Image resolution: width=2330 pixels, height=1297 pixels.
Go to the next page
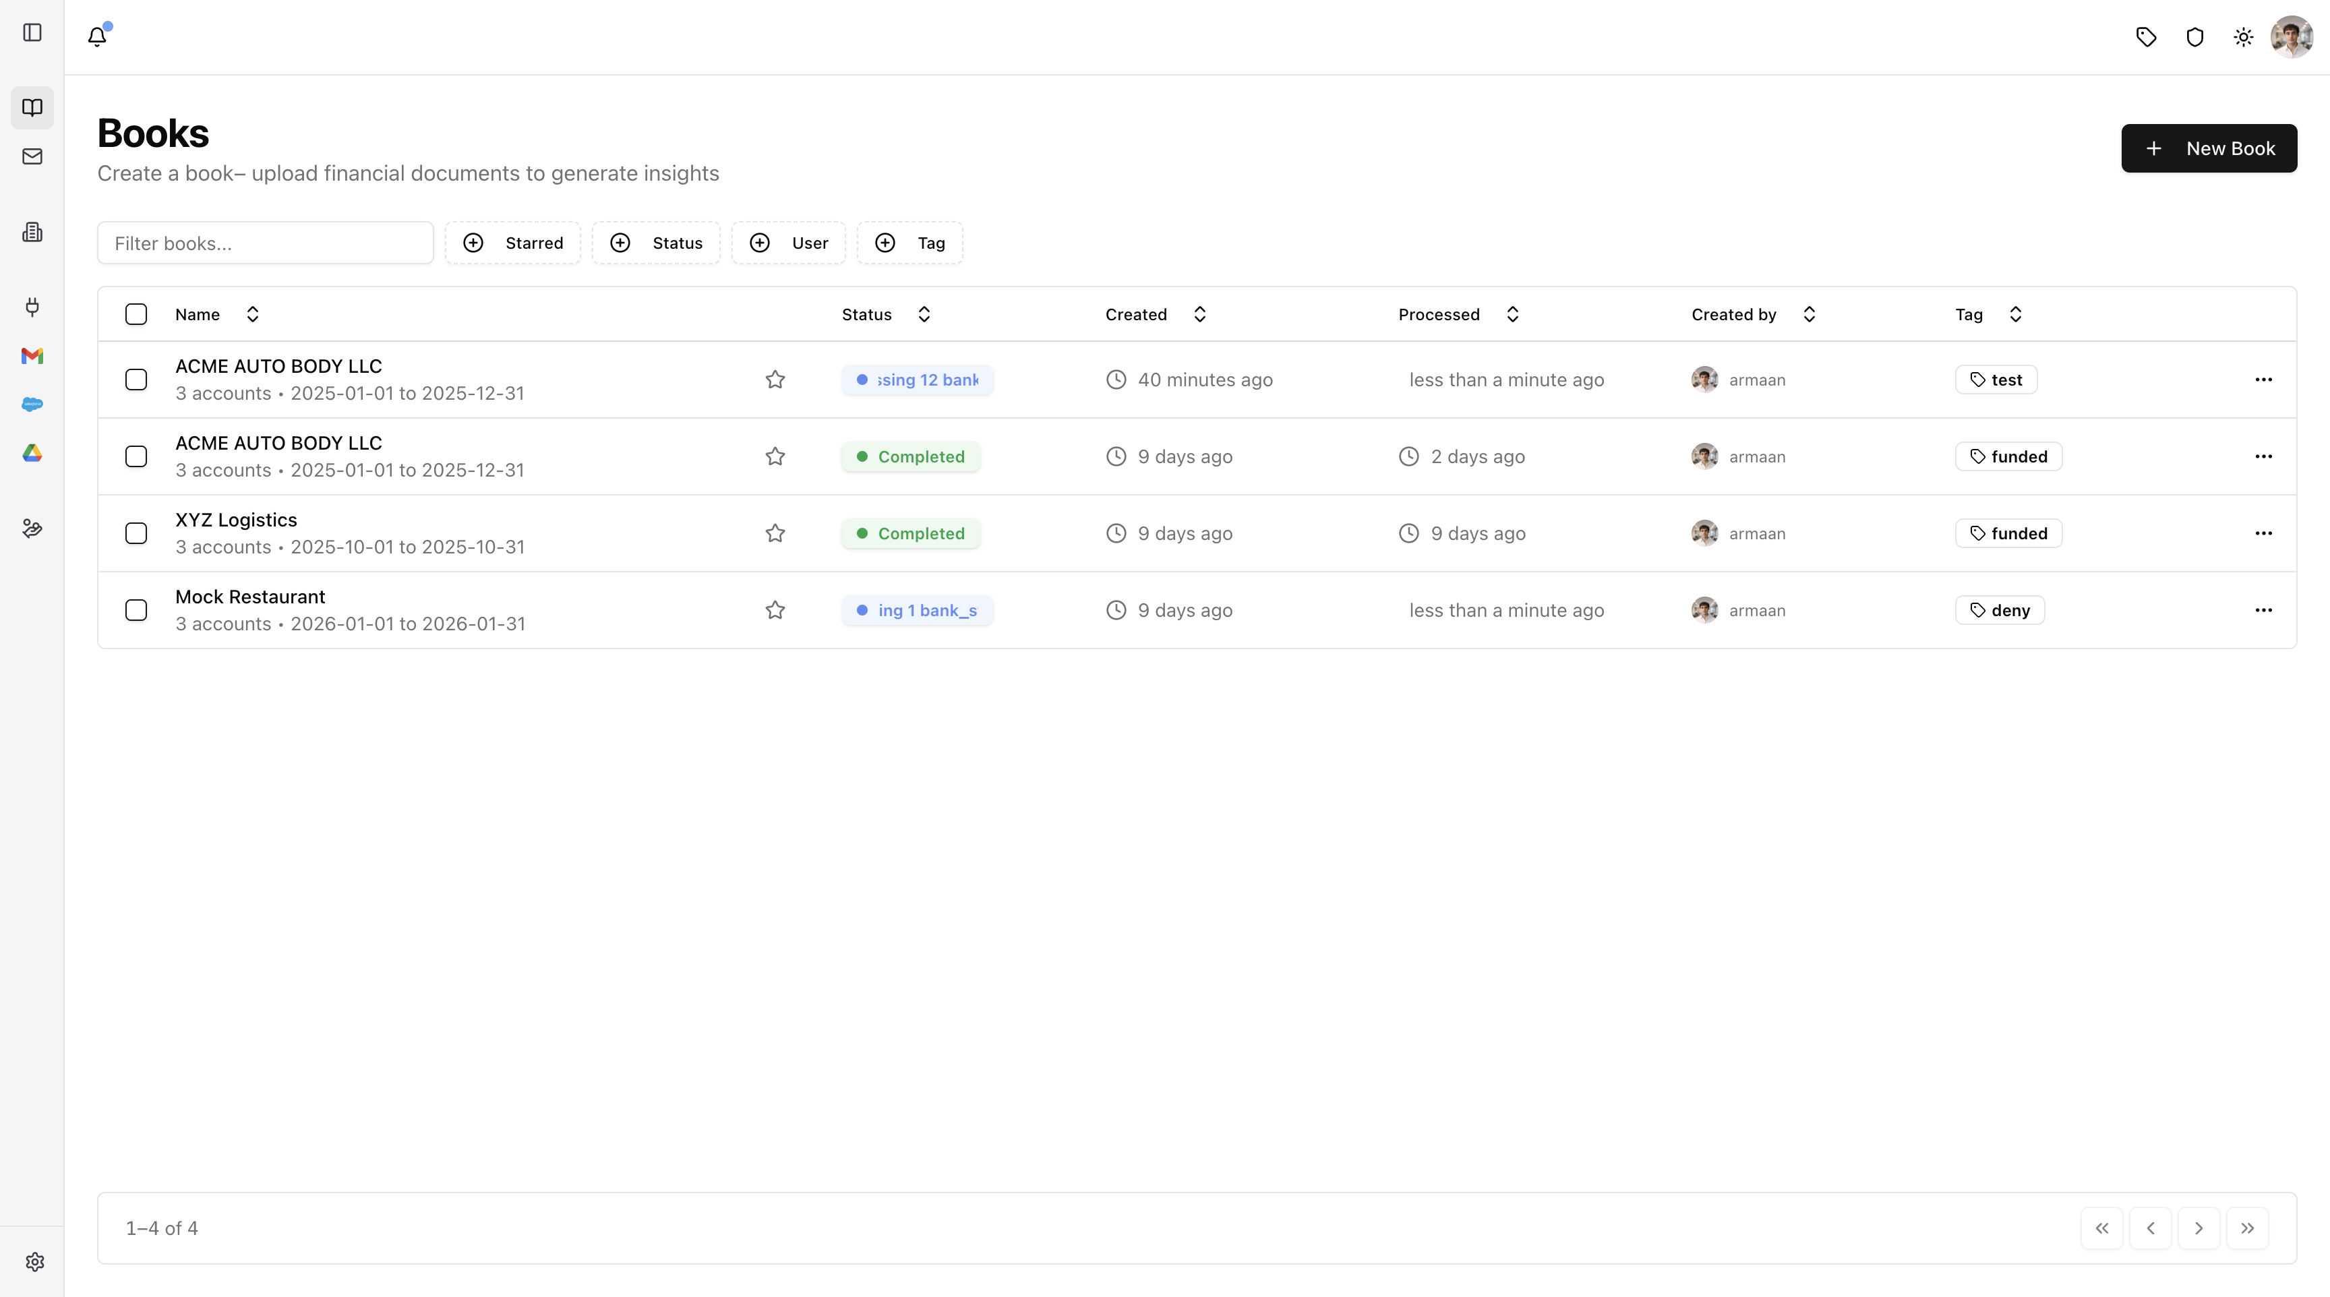2199,1228
